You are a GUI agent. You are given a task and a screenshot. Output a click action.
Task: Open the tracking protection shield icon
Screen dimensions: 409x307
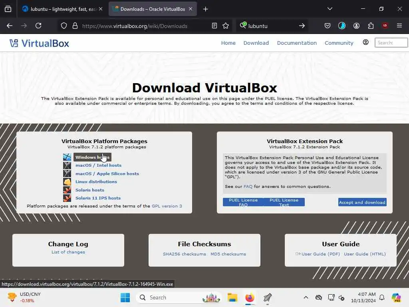click(x=64, y=26)
